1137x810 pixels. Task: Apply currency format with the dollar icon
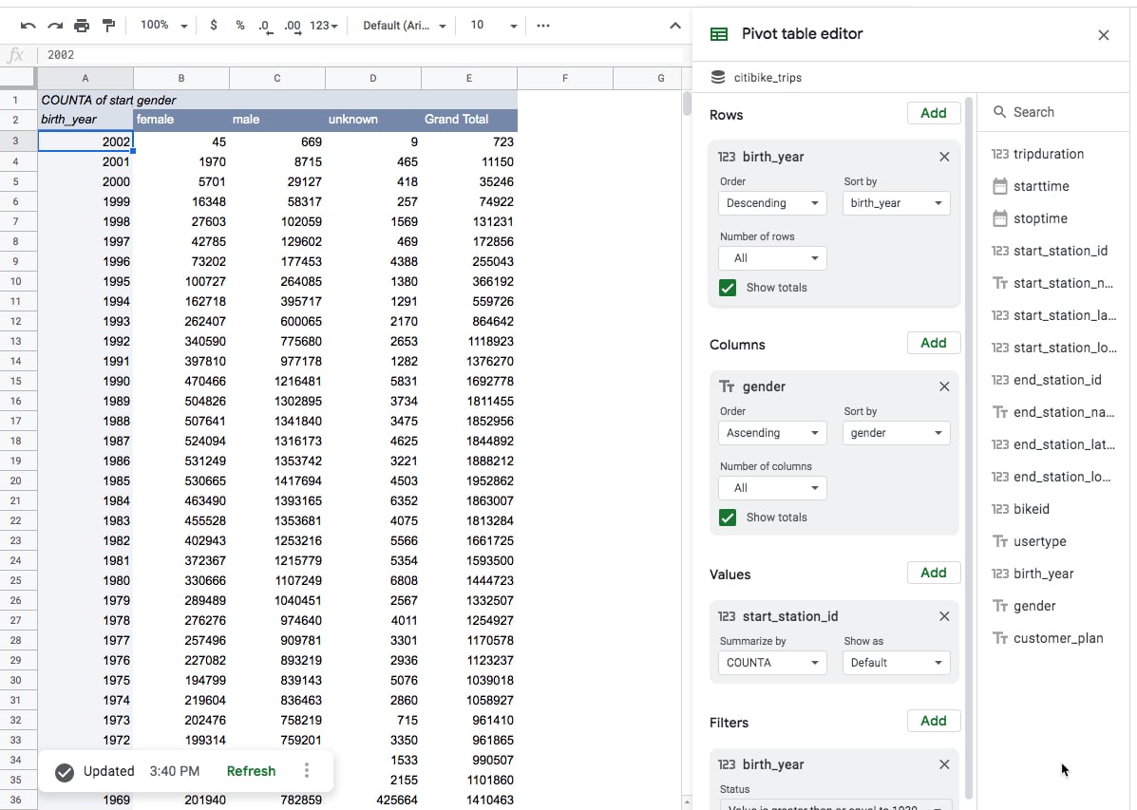pos(214,26)
